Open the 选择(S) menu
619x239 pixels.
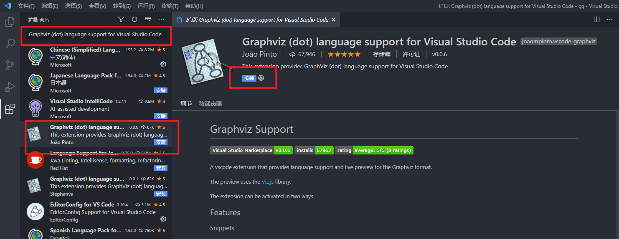[x=74, y=6]
